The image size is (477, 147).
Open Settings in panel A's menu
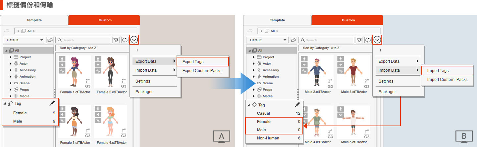(x=143, y=81)
